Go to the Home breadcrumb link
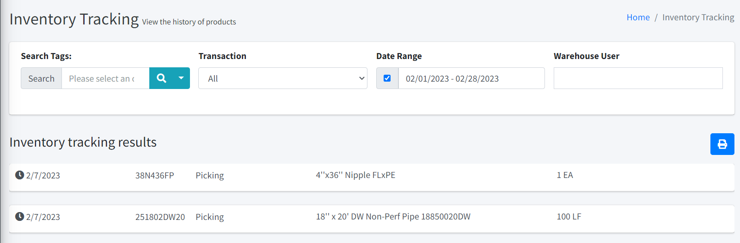 [x=638, y=18]
